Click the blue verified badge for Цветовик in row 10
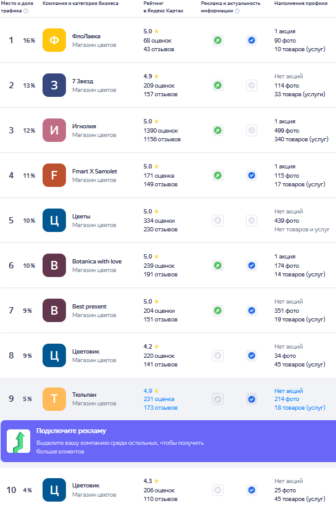This screenshot has width=336, height=509. tap(252, 490)
